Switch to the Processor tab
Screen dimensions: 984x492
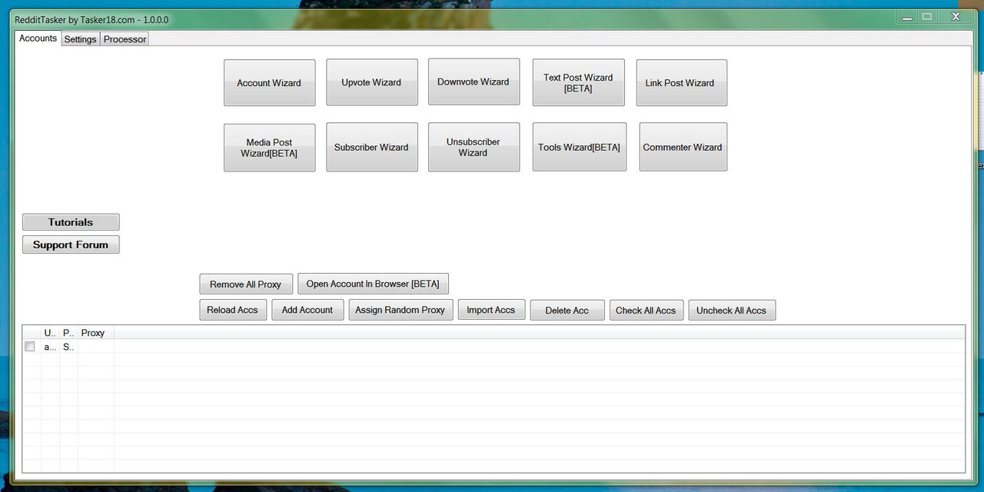pos(125,39)
